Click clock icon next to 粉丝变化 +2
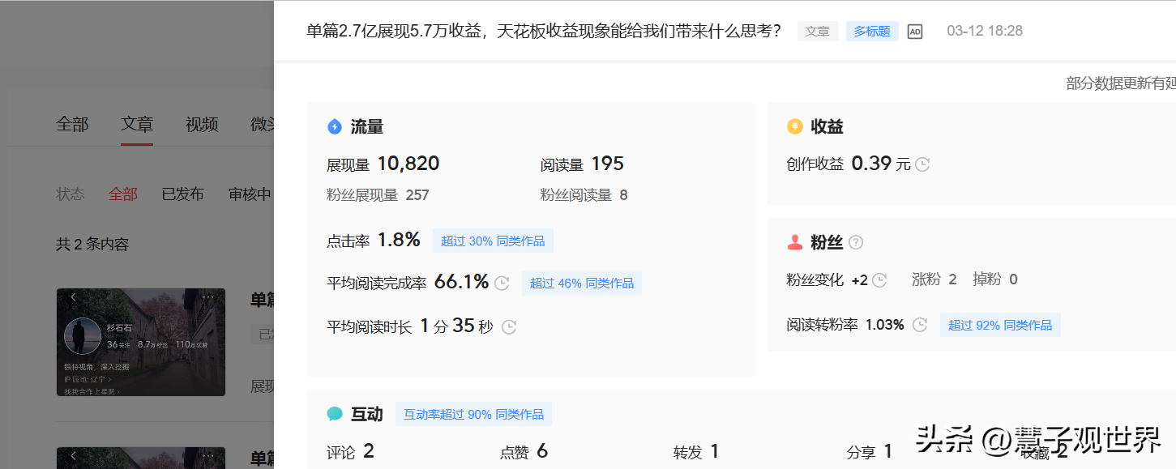The image size is (1176, 469). 879,280
